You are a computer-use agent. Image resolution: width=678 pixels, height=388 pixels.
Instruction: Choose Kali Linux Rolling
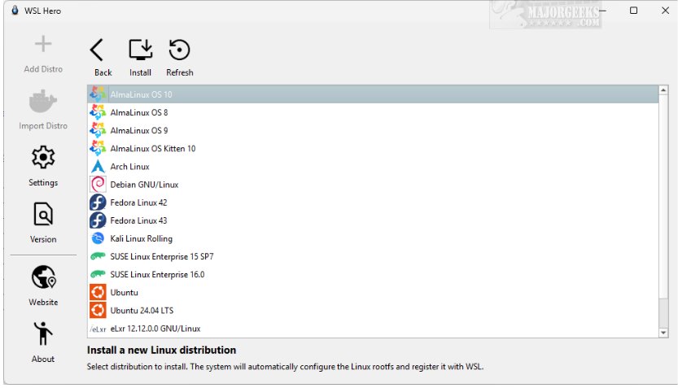tap(373, 238)
